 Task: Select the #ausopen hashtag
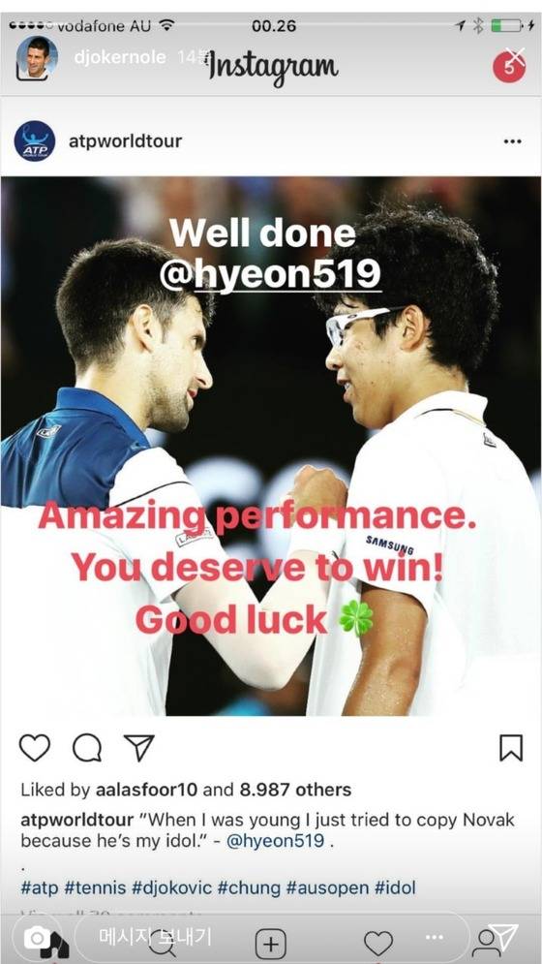(327, 887)
